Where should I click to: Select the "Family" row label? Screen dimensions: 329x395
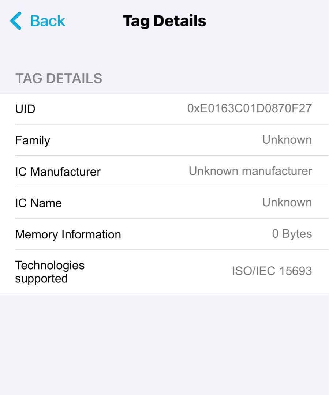coord(33,140)
